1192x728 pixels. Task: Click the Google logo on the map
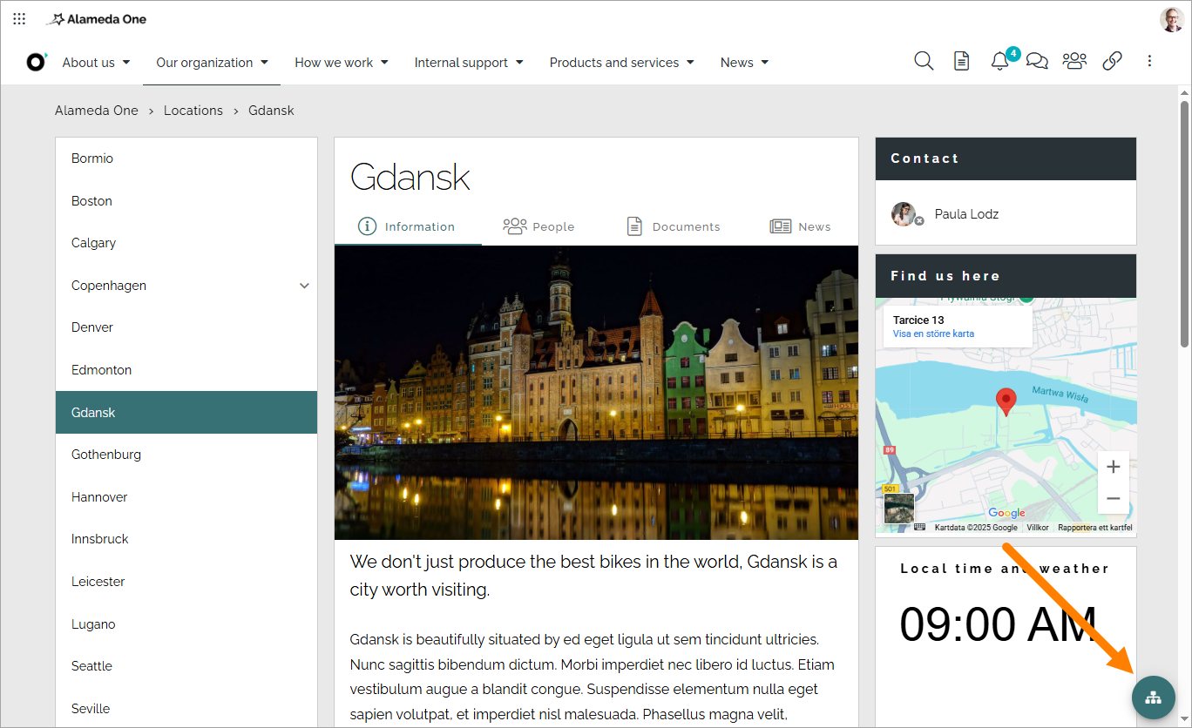click(x=1006, y=513)
